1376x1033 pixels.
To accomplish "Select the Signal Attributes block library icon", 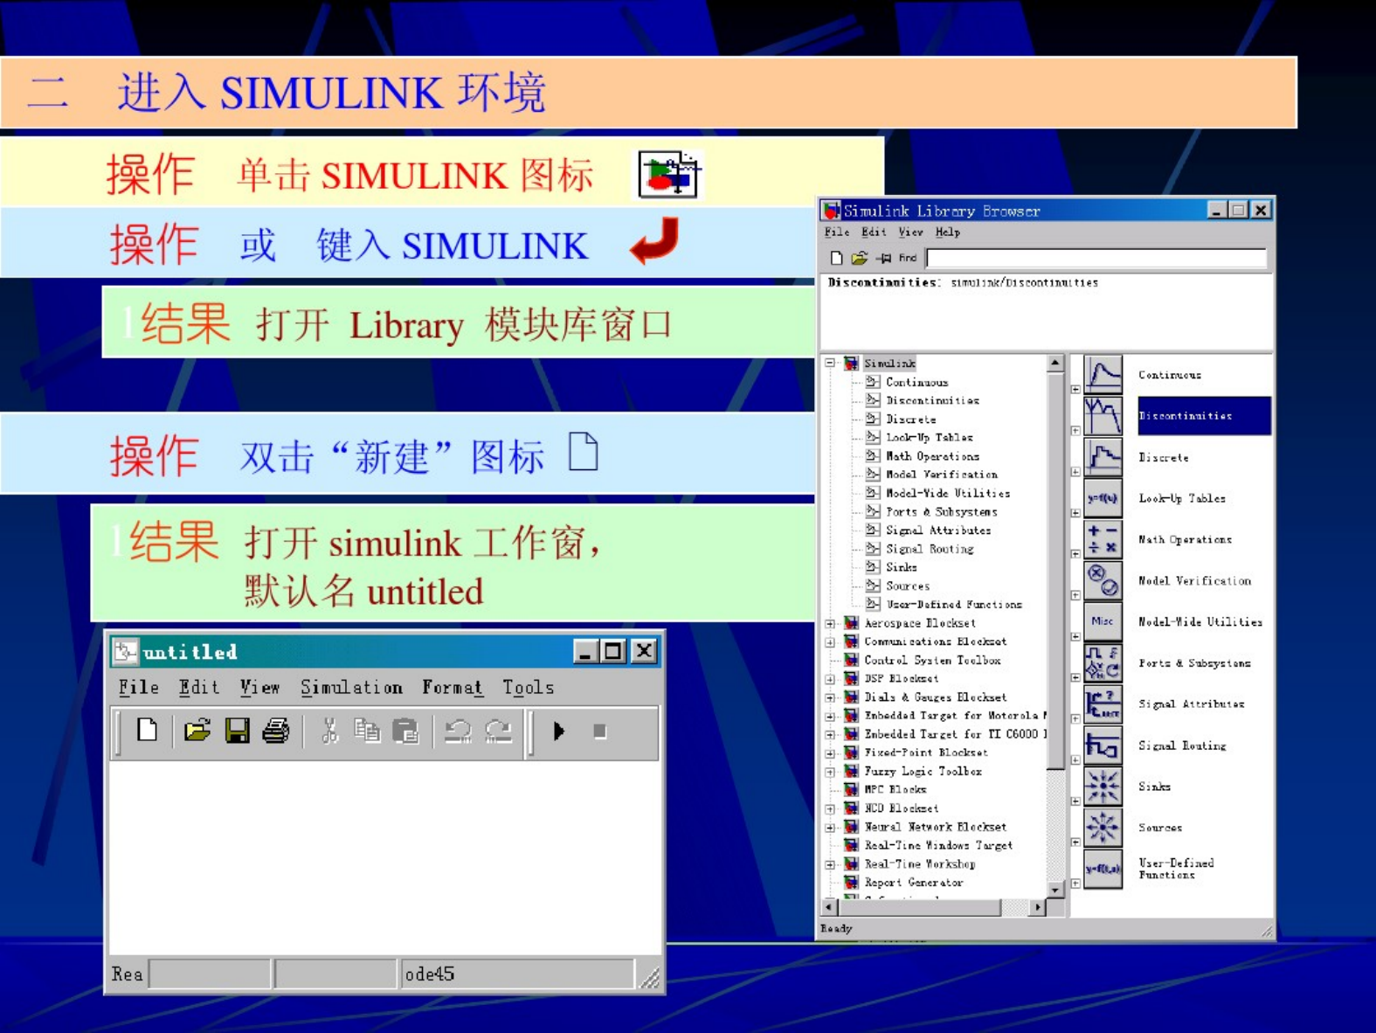I will pyautogui.click(x=1103, y=704).
